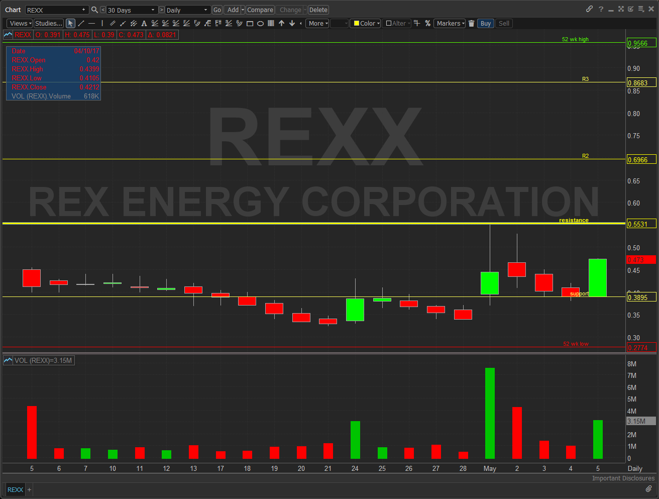Select the parallel lines channel tool
The width and height of the screenshot is (659, 499).
click(x=113, y=23)
